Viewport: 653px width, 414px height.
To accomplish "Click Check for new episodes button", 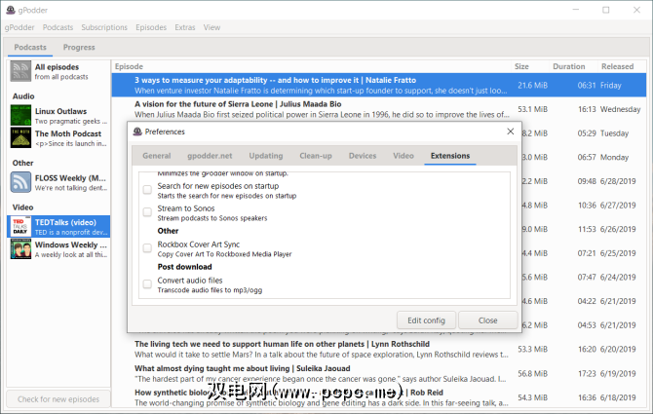I will tap(58, 399).
